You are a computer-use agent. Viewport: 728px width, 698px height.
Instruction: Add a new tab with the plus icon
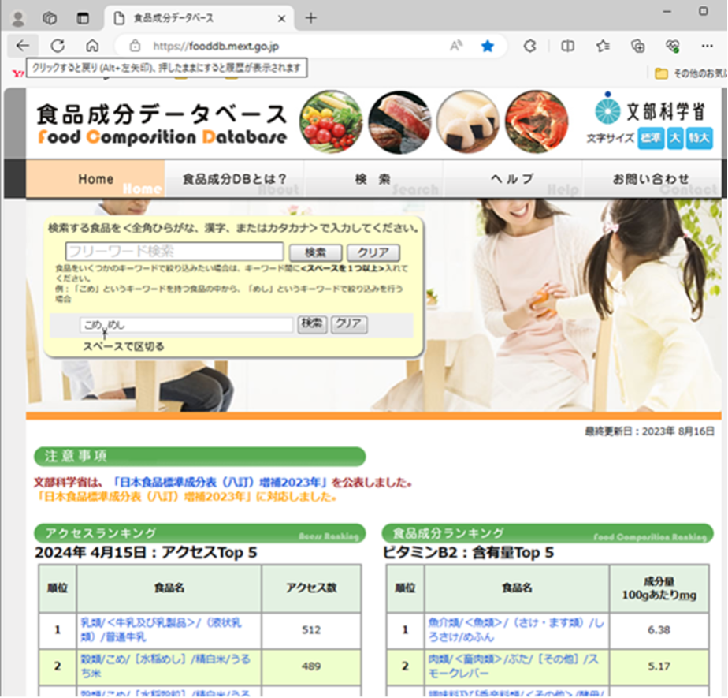tap(310, 18)
